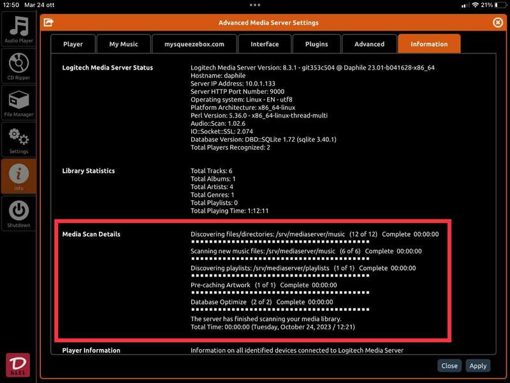Click the Daphile hifi logo
Image resolution: width=510 pixels, height=383 pixels.
tap(18, 364)
